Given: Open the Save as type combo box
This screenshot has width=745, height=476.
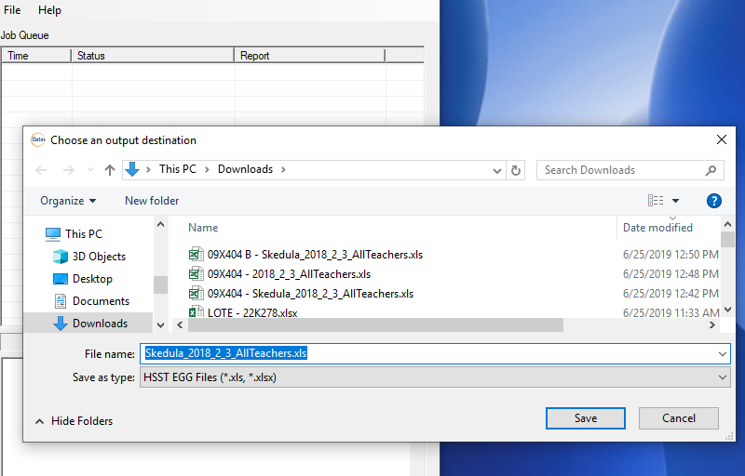Looking at the screenshot, I should 435,377.
